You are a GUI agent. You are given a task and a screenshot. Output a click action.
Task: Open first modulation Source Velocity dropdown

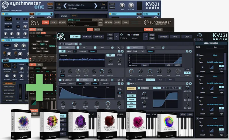[215, 55]
